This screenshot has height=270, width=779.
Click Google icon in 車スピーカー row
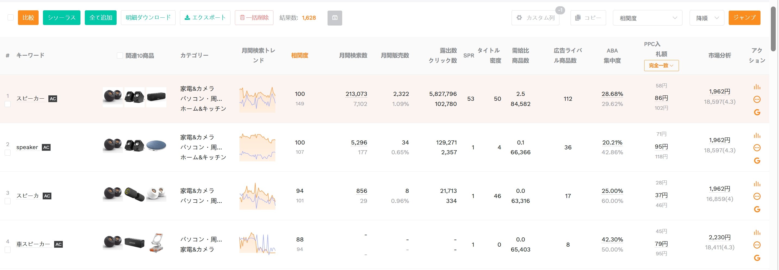coord(757,258)
